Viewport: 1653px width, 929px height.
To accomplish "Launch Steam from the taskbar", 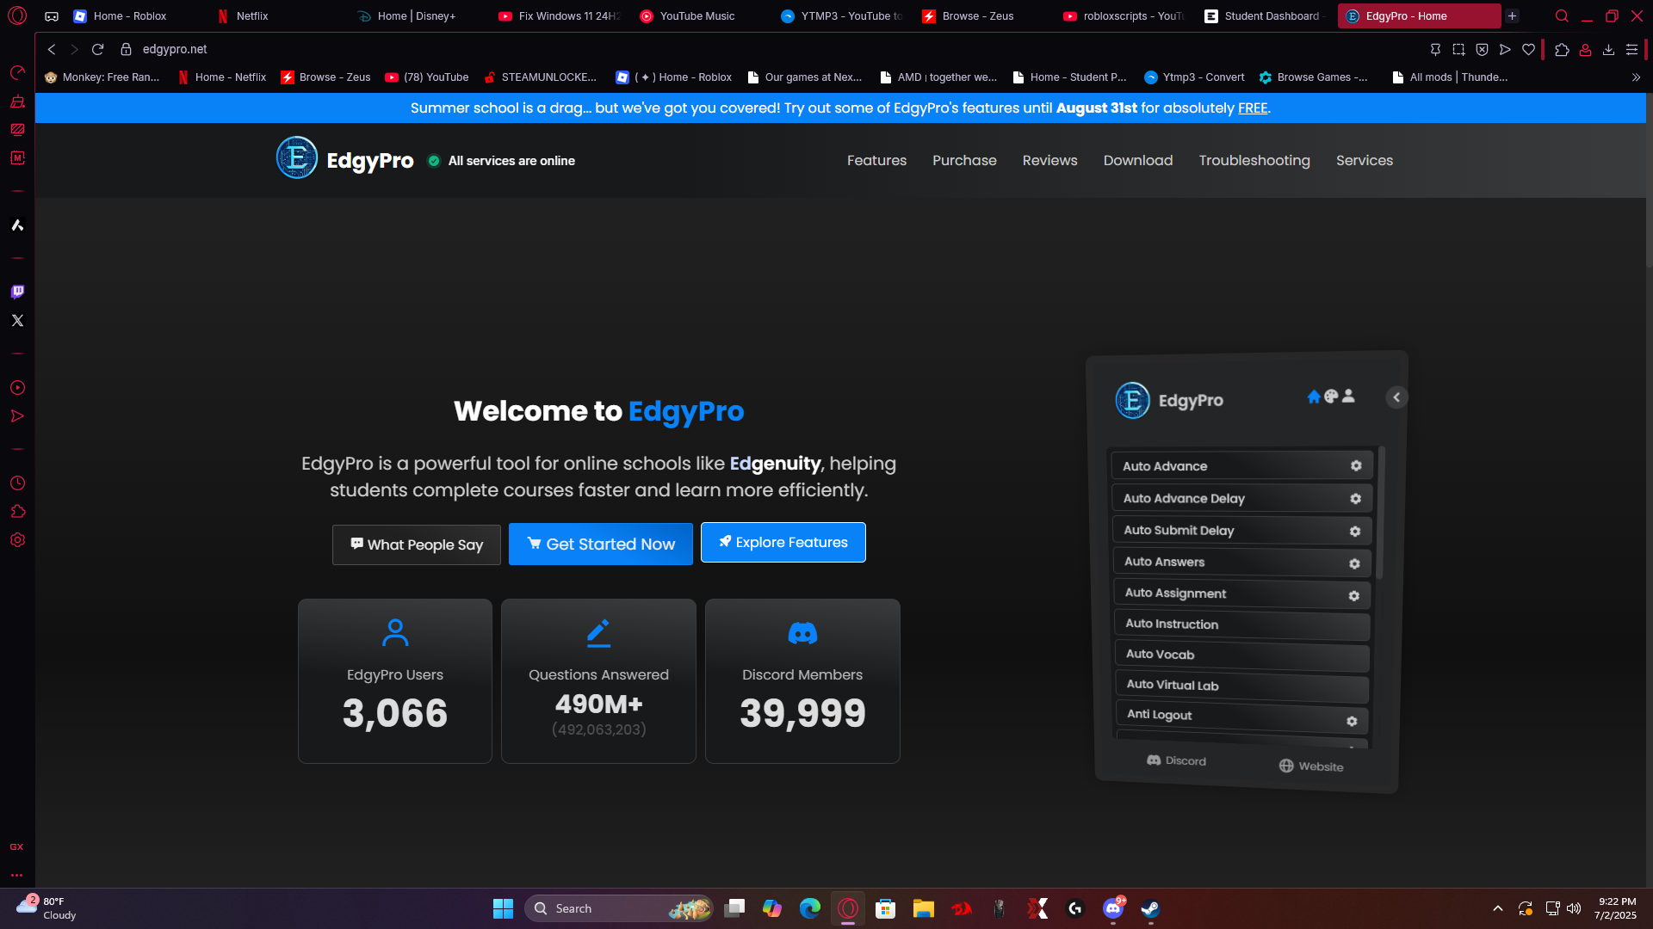I will (1150, 908).
